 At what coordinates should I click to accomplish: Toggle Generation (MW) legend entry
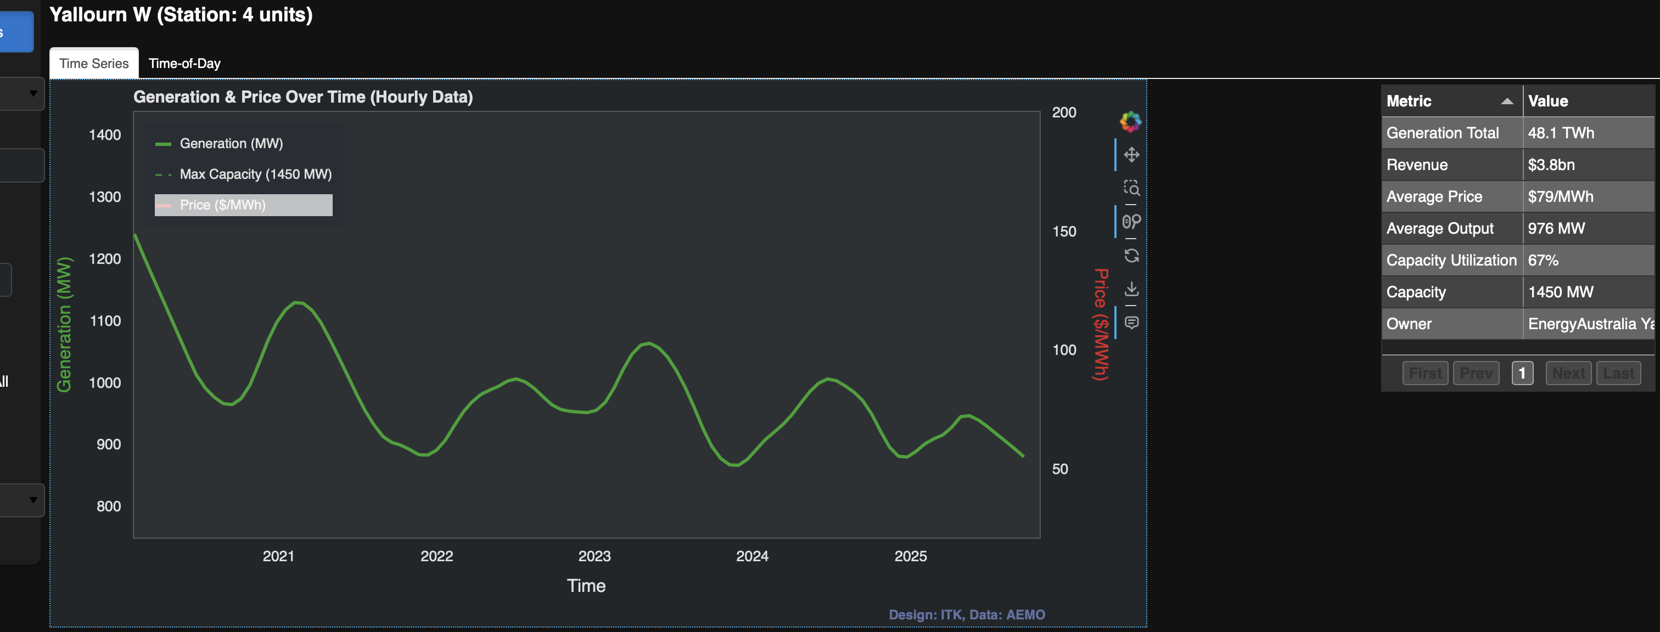pyautogui.click(x=231, y=144)
